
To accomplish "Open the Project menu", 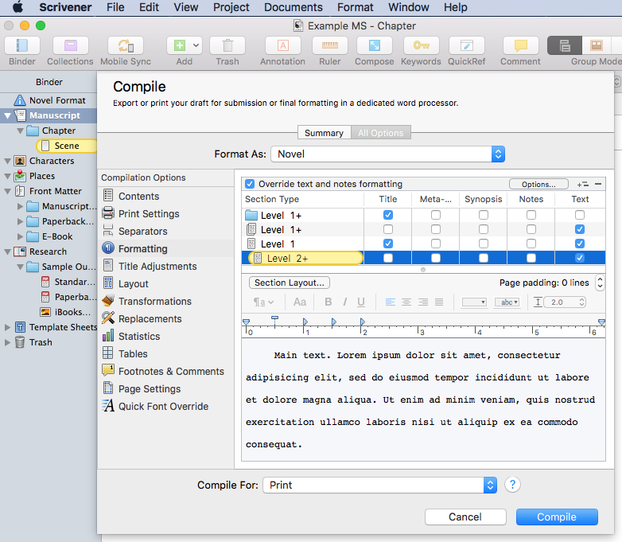I will pyautogui.click(x=231, y=7).
